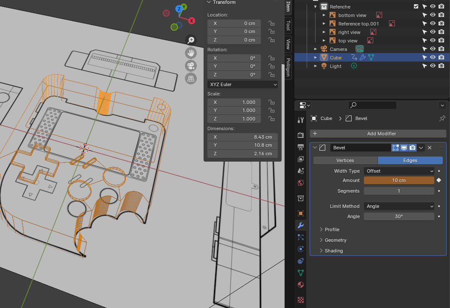The height and width of the screenshot is (308, 450).
Task: Open the Physics properties tab
Action: pyautogui.click(x=301, y=249)
